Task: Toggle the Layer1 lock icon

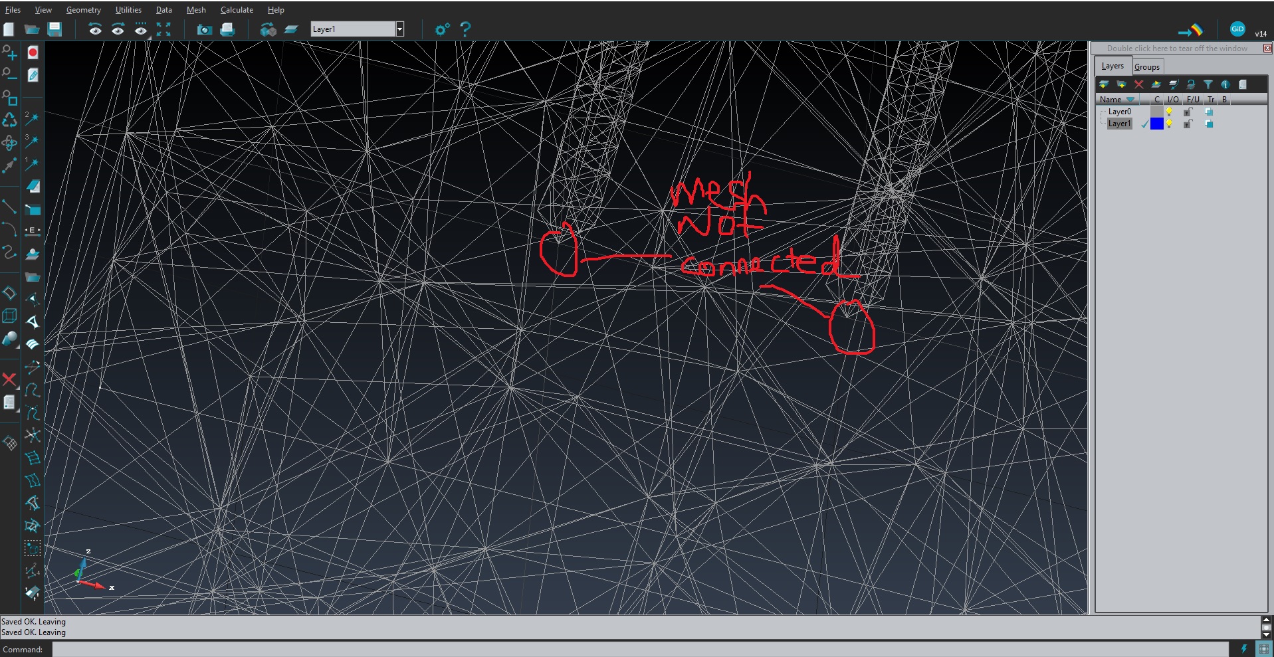Action: [1188, 124]
